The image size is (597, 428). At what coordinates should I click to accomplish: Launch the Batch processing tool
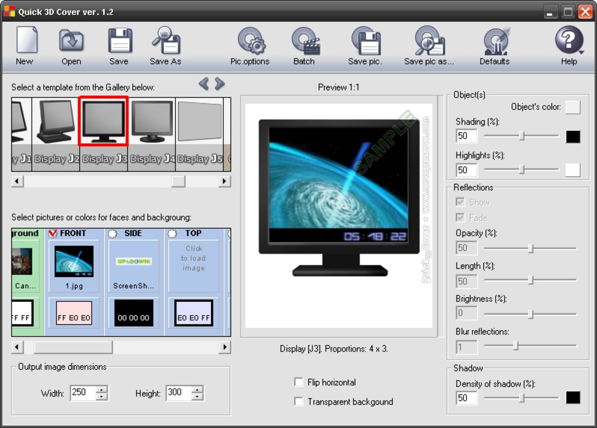click(x=304, y=41)
